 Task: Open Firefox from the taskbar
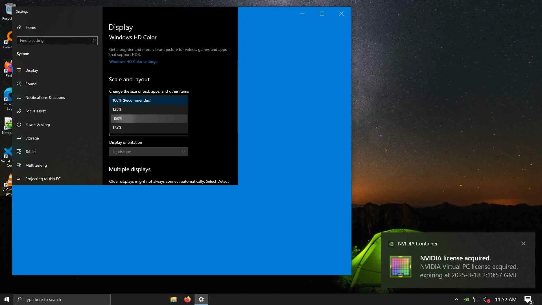point(187,299)
